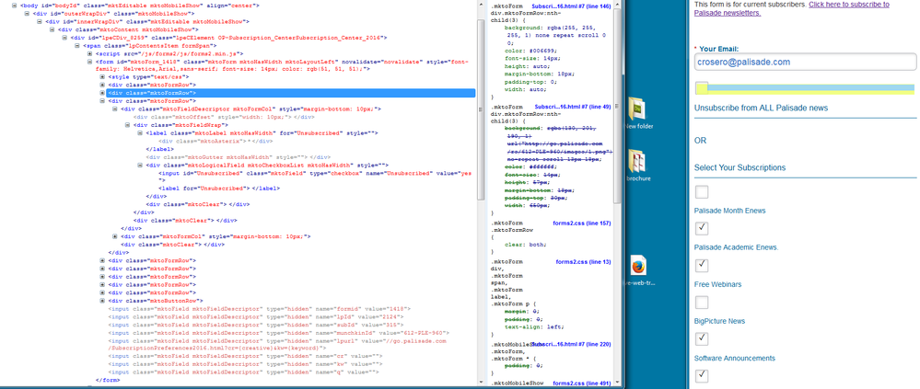Image resolution: width=920 pixels, height=389 pixels.
Task: Select hidden input name munchkinId row
Action: (x=279, y=333)
